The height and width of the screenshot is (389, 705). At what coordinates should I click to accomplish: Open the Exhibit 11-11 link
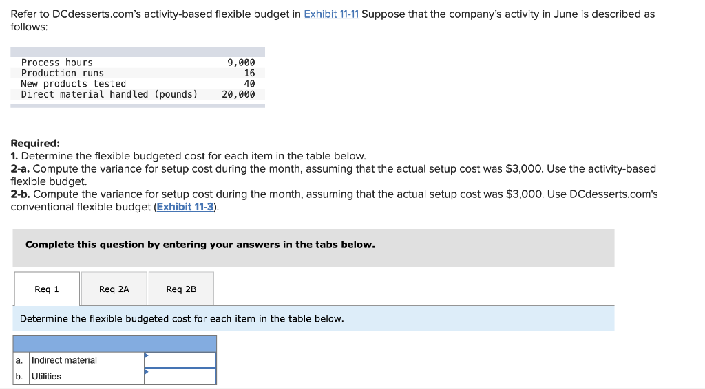330,14
